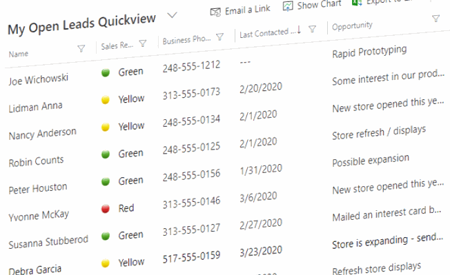Sort by Business Pho... column header
Image resolution: width=450 pixels, height=275 pixels.
pyautogui.click(x=186, y=39)
